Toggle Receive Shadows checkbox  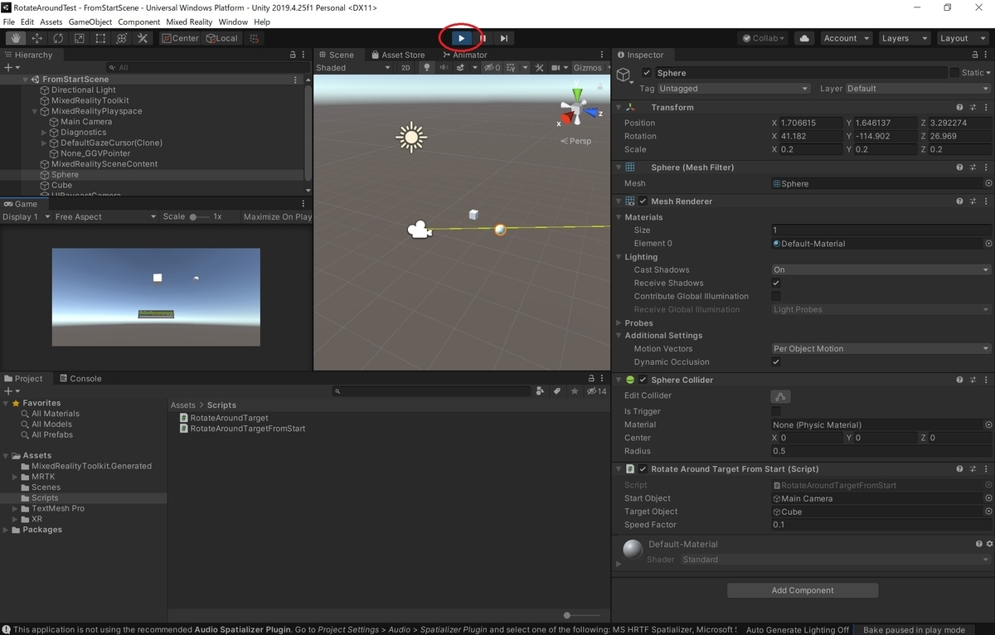click(x=776, y=283)
